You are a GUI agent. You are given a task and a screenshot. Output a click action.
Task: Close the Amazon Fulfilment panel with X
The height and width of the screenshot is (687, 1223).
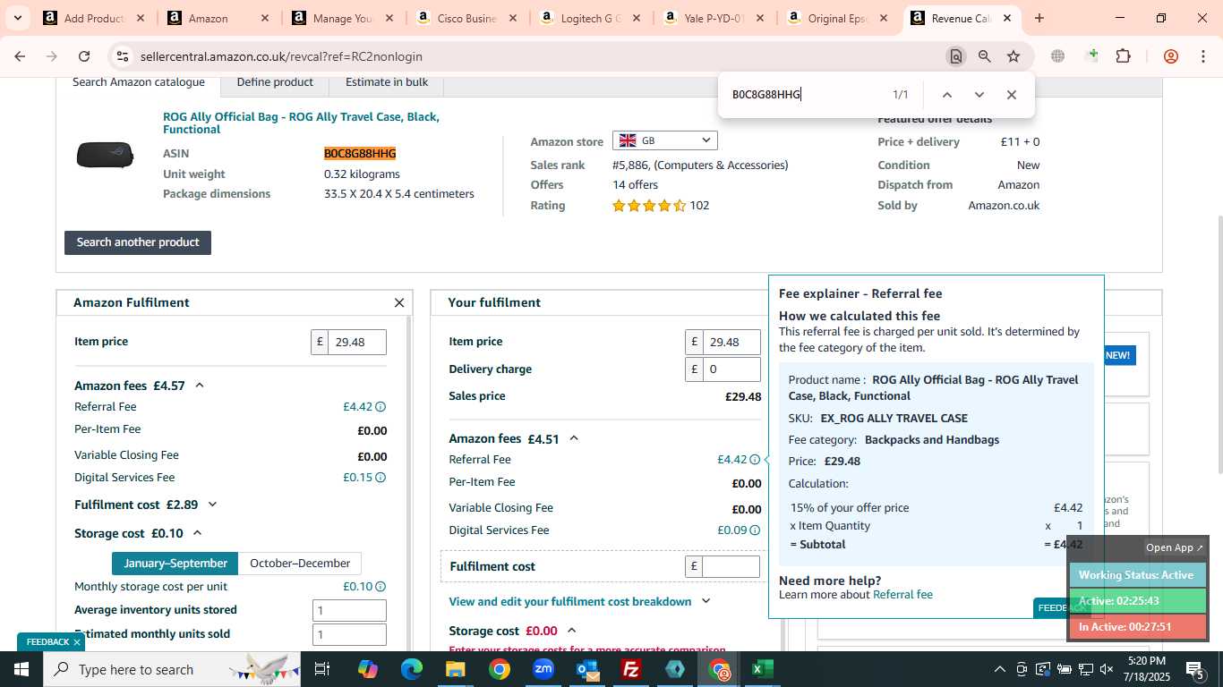(399, 303)
